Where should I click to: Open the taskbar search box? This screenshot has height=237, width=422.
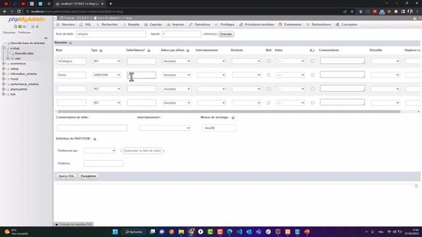click(134, 232)
